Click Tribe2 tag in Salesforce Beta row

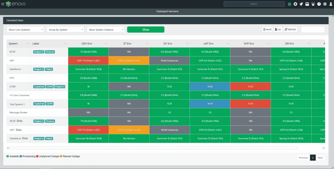point(49,139)
